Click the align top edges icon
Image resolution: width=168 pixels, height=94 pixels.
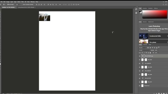[48, 4]
